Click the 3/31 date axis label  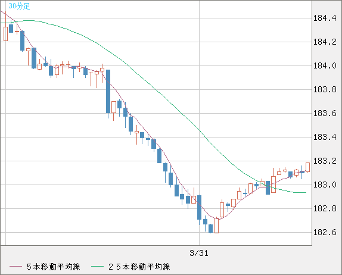199,253
